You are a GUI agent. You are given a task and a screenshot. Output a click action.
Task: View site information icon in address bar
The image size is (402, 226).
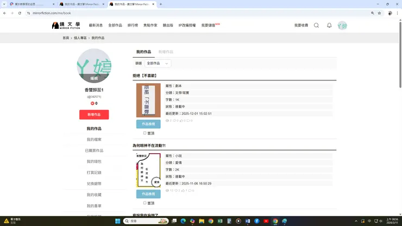(x=28, y=13)
